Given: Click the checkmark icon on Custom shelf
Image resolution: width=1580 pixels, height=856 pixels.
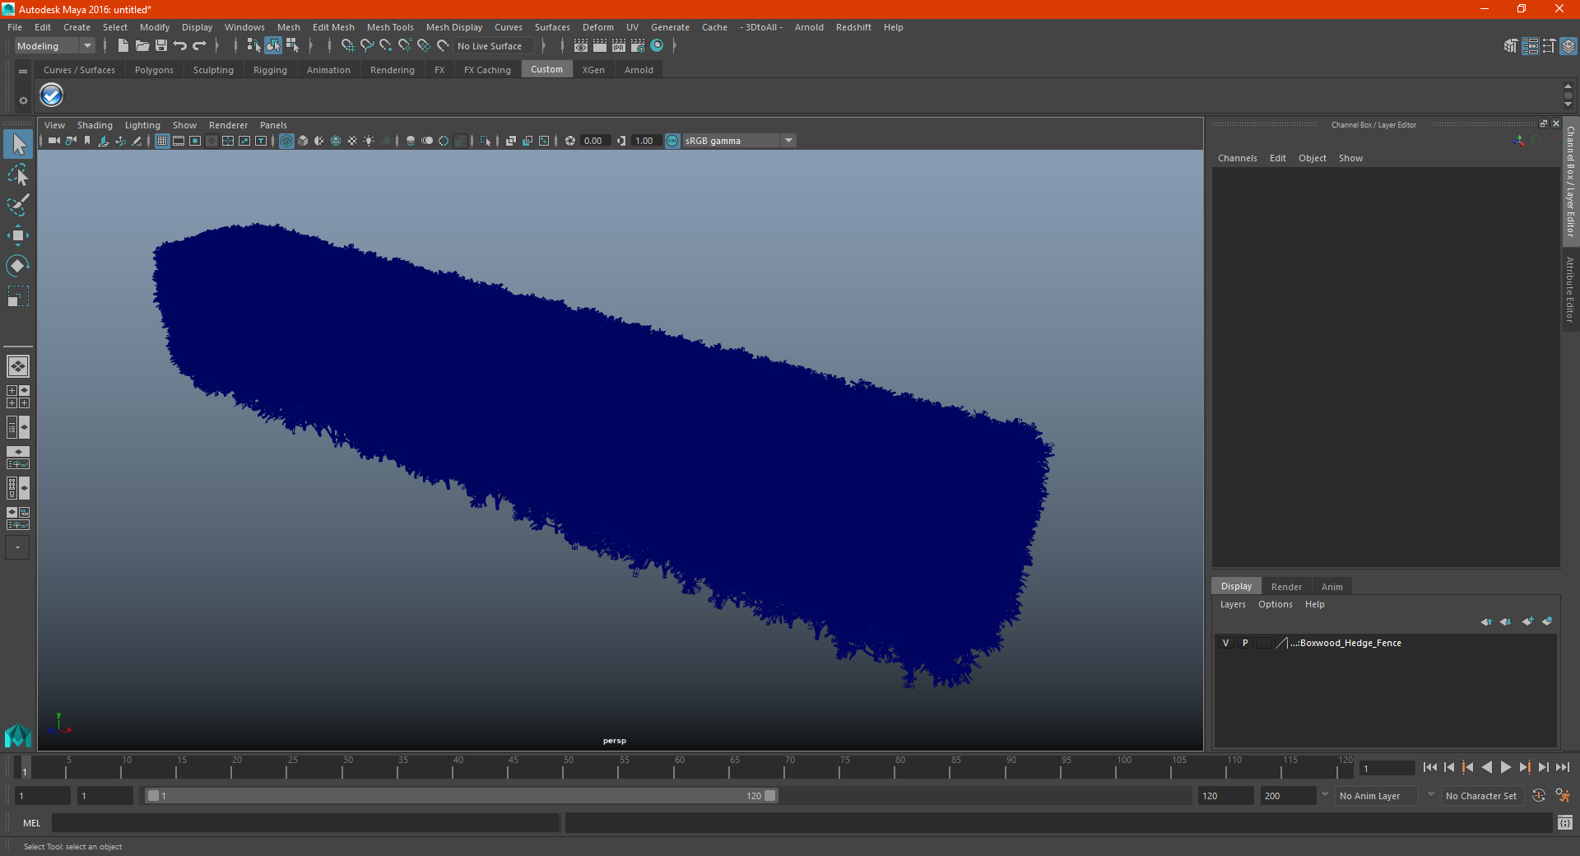Looking at the screenshot, I should coord(52,95).
